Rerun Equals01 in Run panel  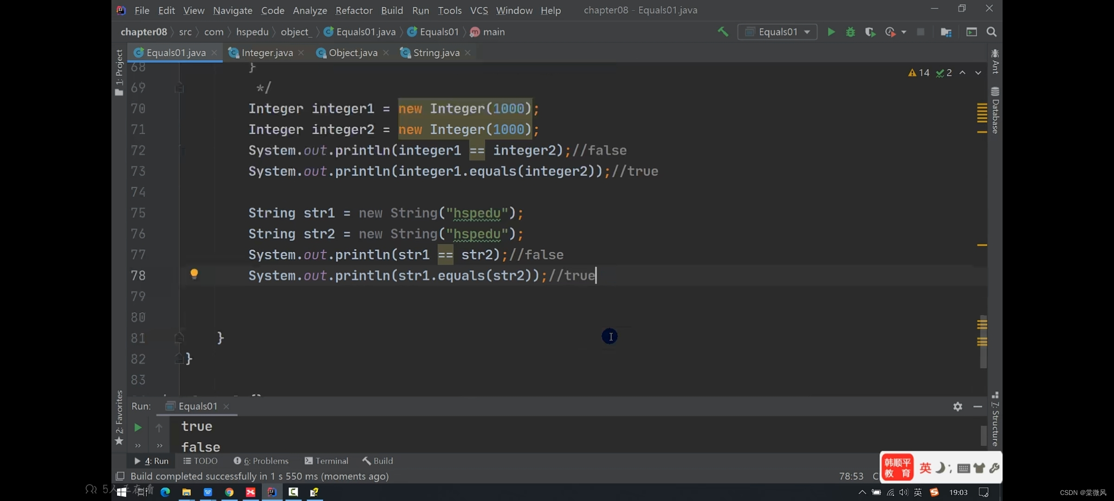[x=138, y=427]
